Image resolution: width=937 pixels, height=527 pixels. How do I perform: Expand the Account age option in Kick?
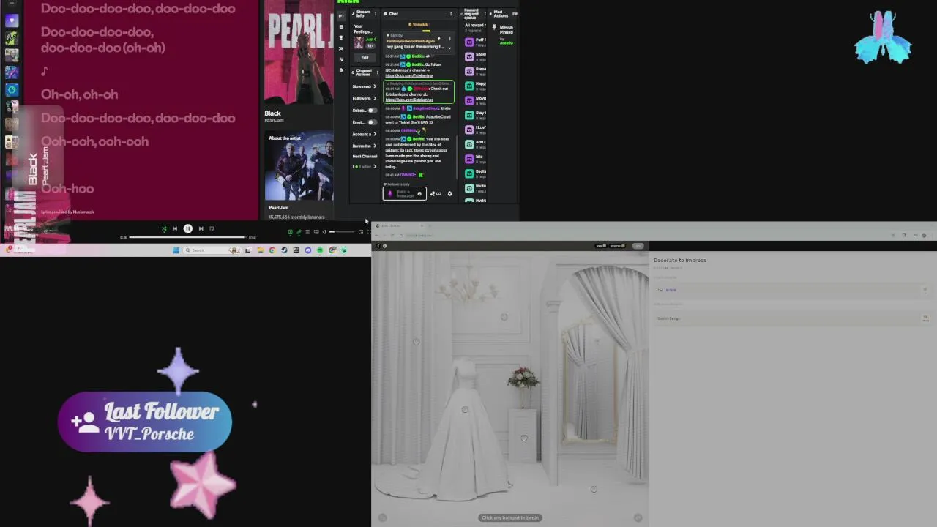coord(365,134)
